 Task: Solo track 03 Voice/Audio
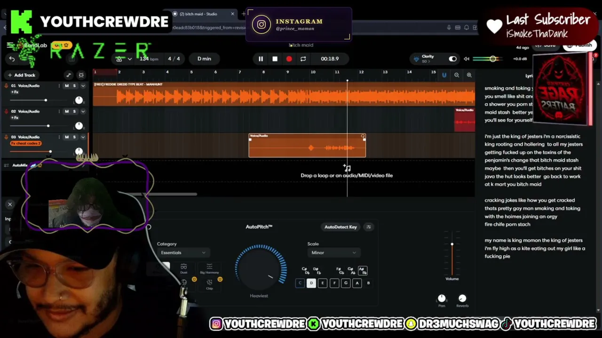(x=74, y=137)
